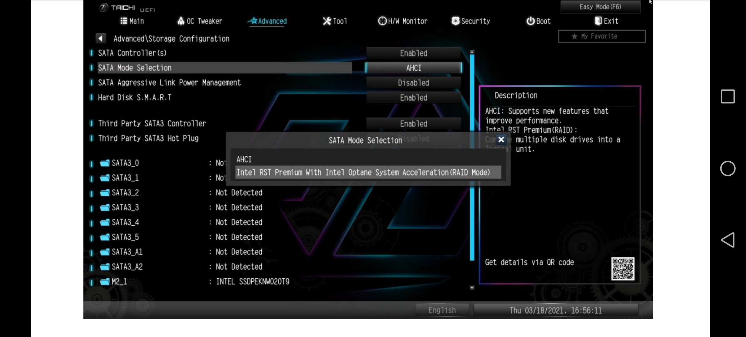Click the Easy Mode (F6) button

point(600,7)
